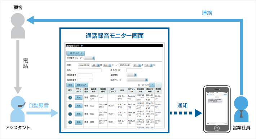Open the 転送グループ transfer group dropdown
Viewport: 256px width, 139px height.
click(x=137, y=80)
